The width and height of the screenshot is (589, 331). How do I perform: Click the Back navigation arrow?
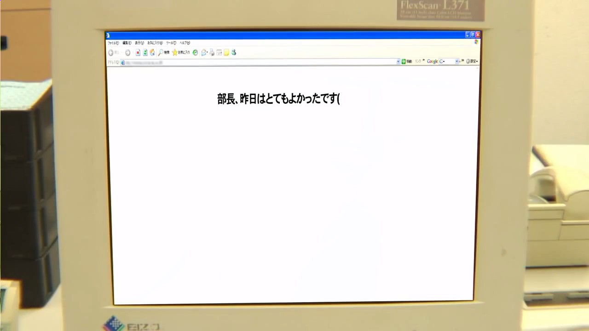tap(111, 53)
